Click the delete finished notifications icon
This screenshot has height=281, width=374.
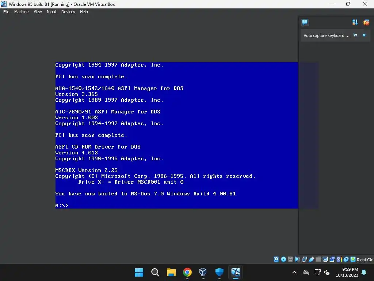point(366,22)
